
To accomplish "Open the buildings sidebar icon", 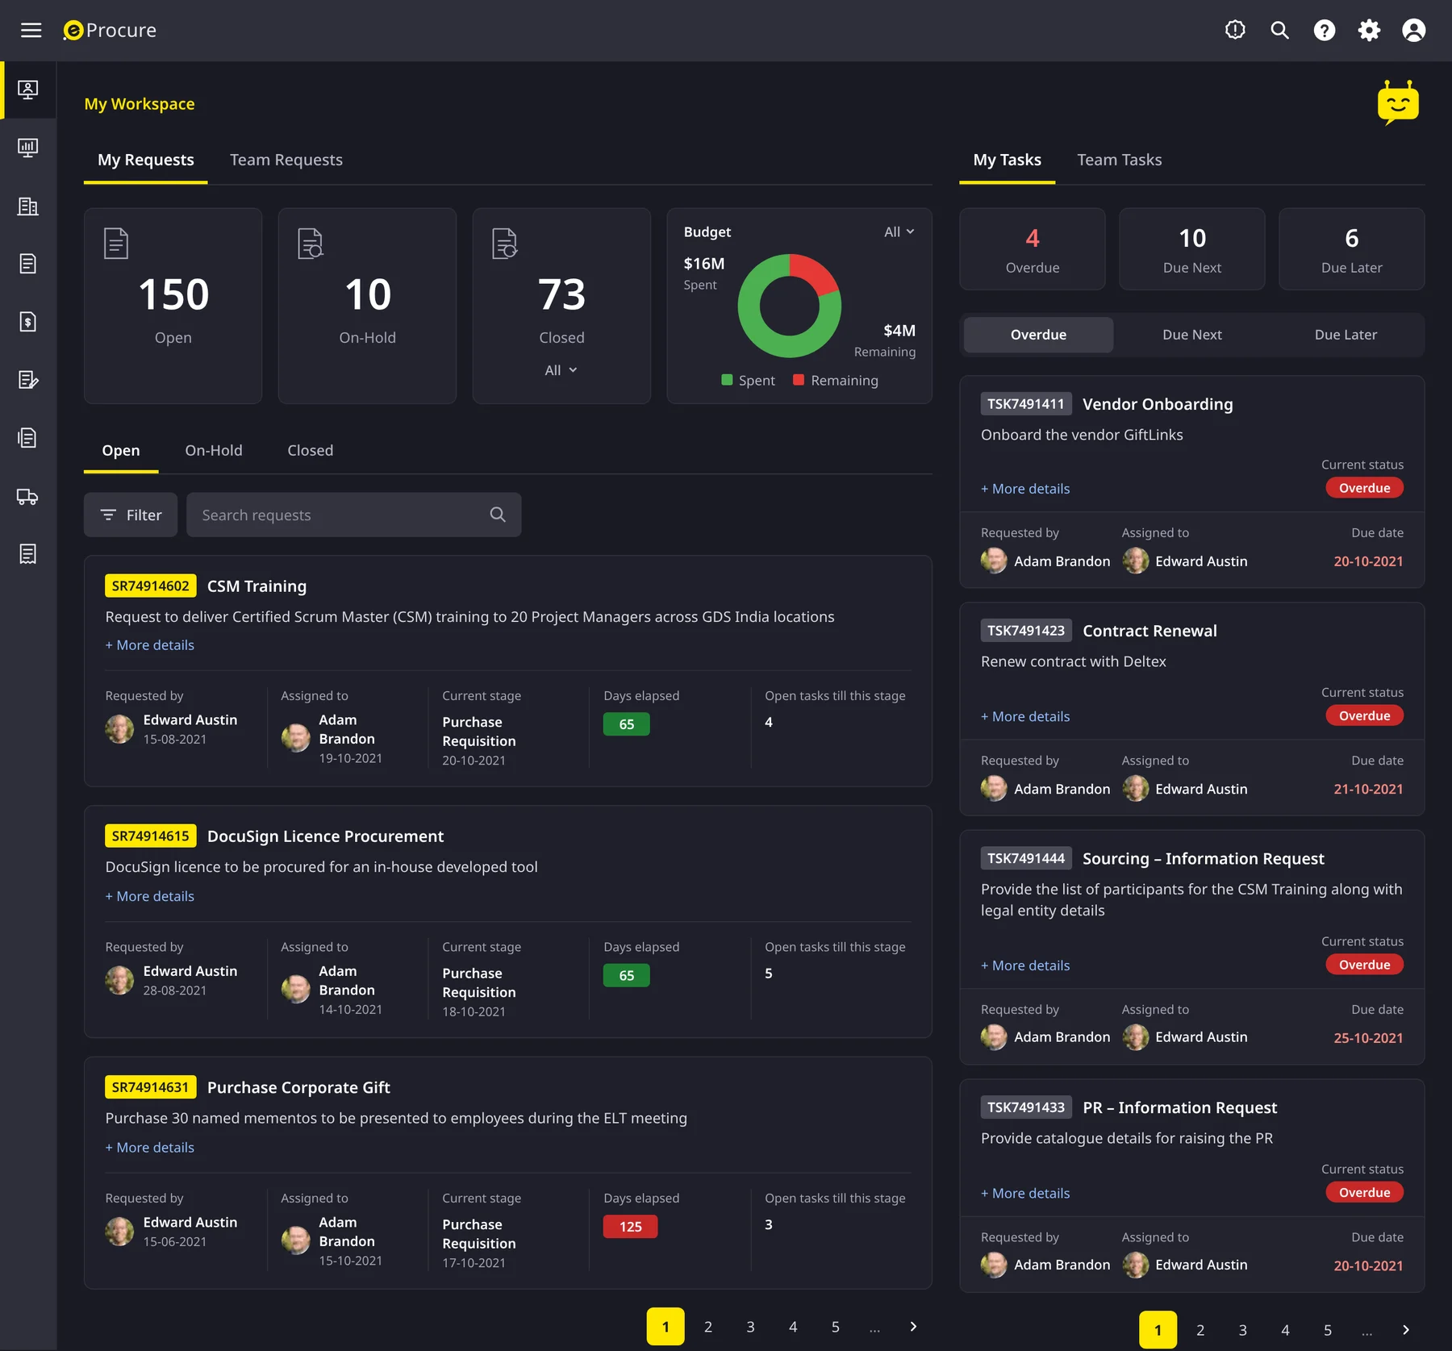I will [x=28, y=206].
